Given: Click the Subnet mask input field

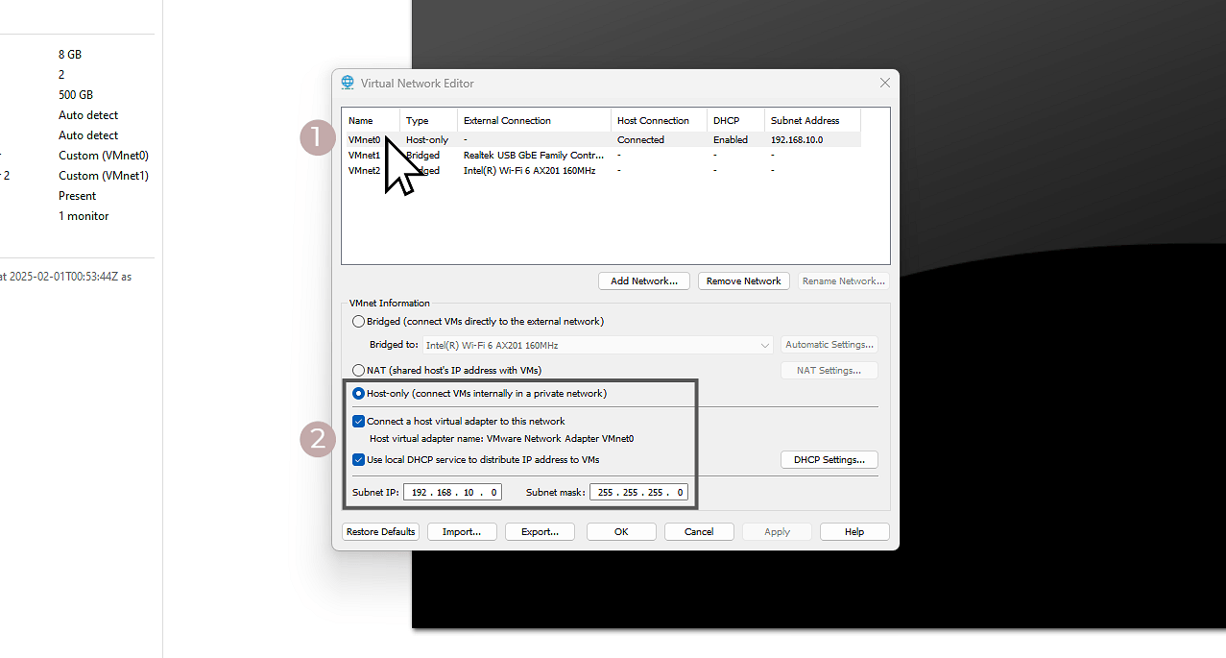Looking at the screenshot, I should [x=638, y=493].
